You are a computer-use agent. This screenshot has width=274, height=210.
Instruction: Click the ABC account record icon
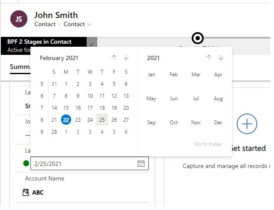26,192
